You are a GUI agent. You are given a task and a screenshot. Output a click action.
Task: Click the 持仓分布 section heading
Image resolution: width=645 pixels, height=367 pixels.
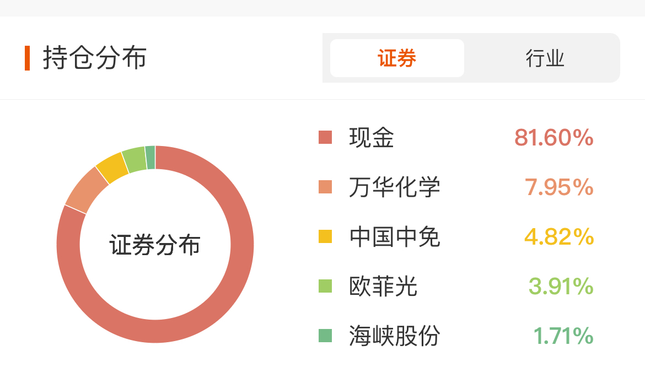pyautogui.click(x=95, y=58)
